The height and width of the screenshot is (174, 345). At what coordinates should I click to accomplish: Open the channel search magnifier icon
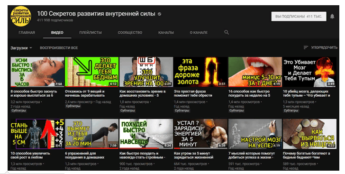[x=227, y=32]
